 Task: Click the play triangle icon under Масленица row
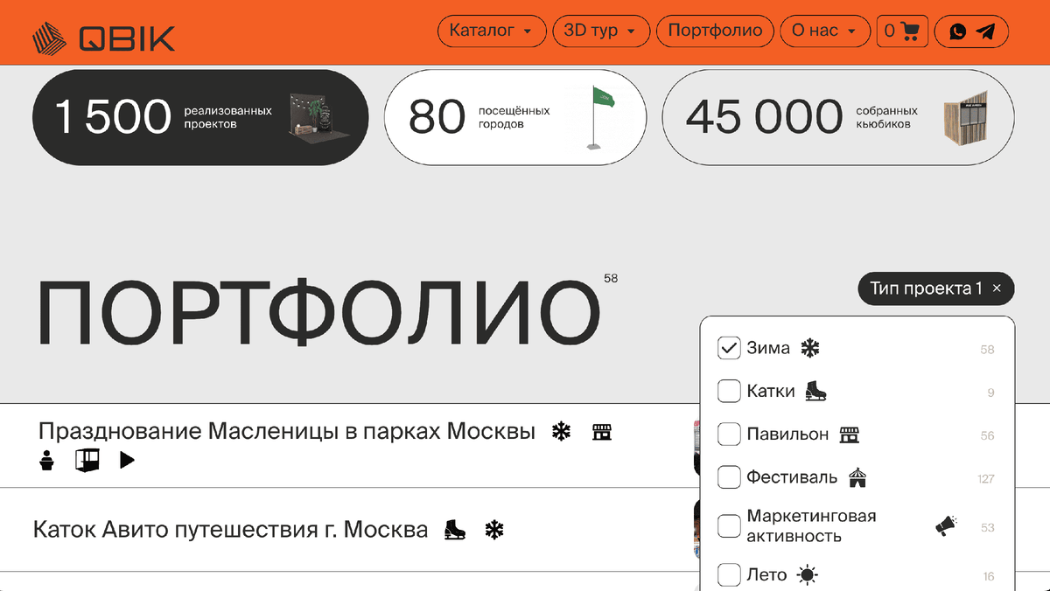tap(127, 459)
